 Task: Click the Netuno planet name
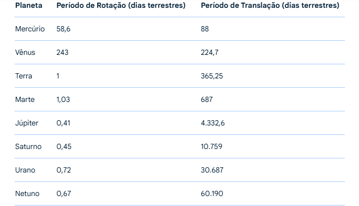27,193
